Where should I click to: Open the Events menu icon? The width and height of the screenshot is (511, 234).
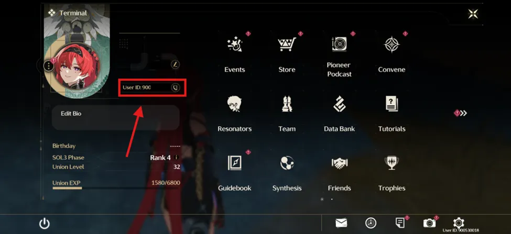235,44
